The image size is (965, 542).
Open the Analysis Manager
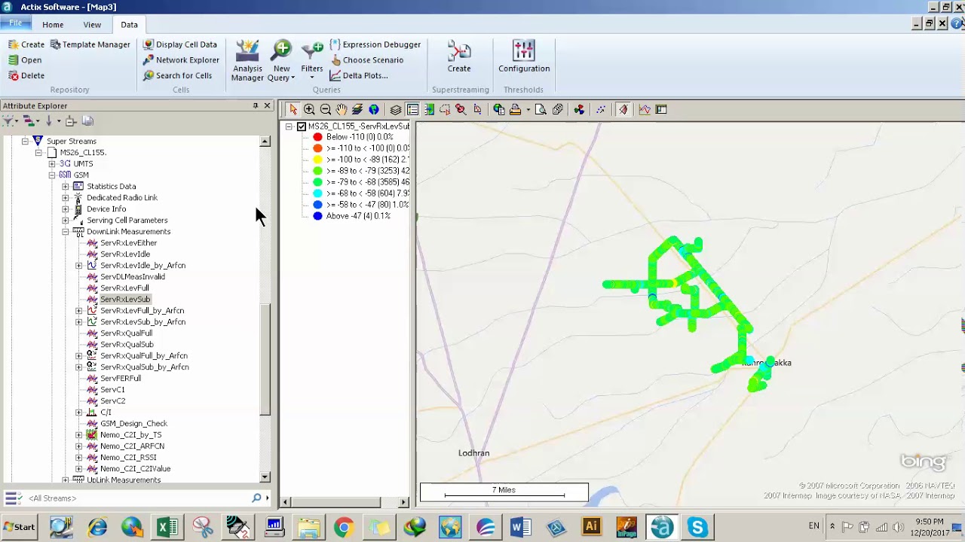[247, 60]
